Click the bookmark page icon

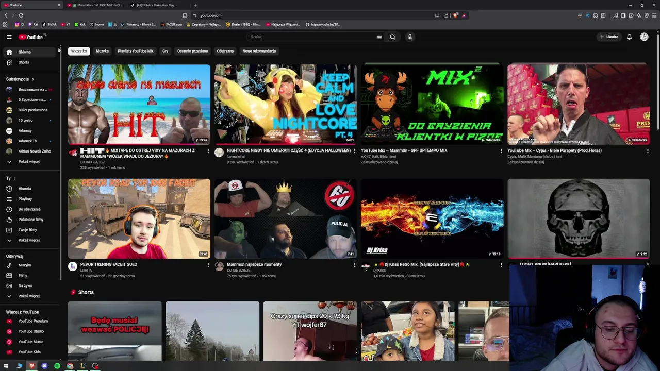pyautogui.click(x=185, y=15)
